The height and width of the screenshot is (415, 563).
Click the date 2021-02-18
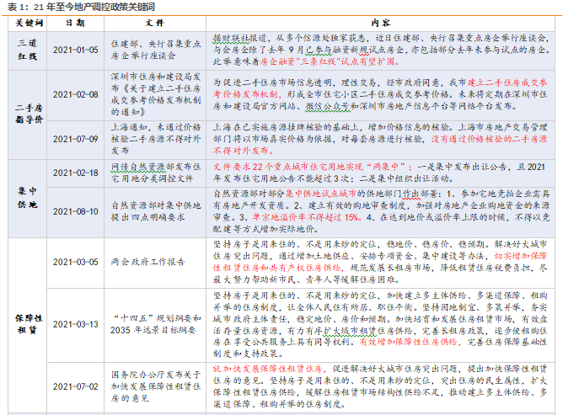[x=75, y=173]
